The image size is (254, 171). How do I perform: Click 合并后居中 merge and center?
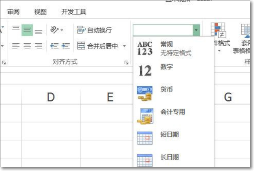[97, 46]
